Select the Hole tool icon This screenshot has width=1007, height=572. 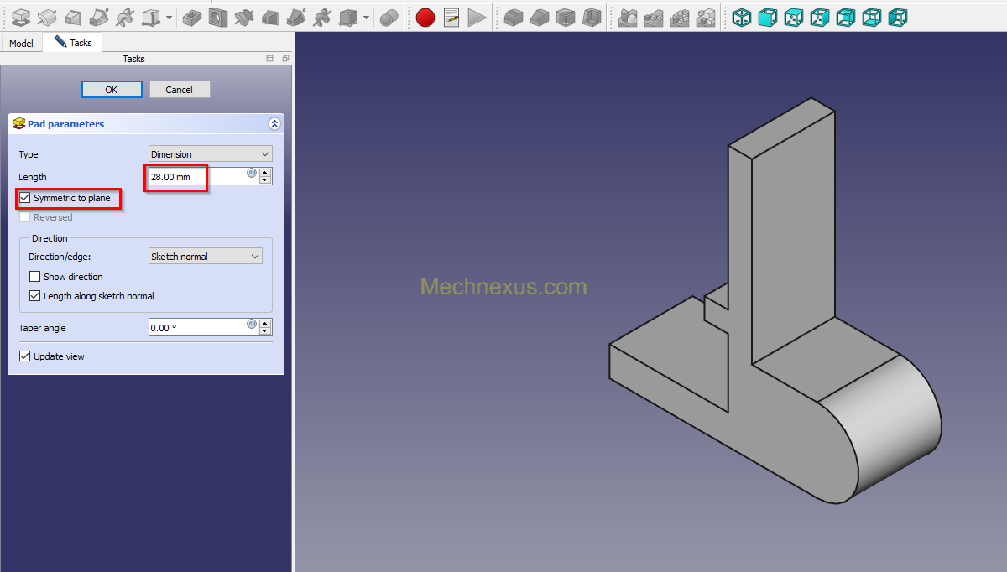217,17
